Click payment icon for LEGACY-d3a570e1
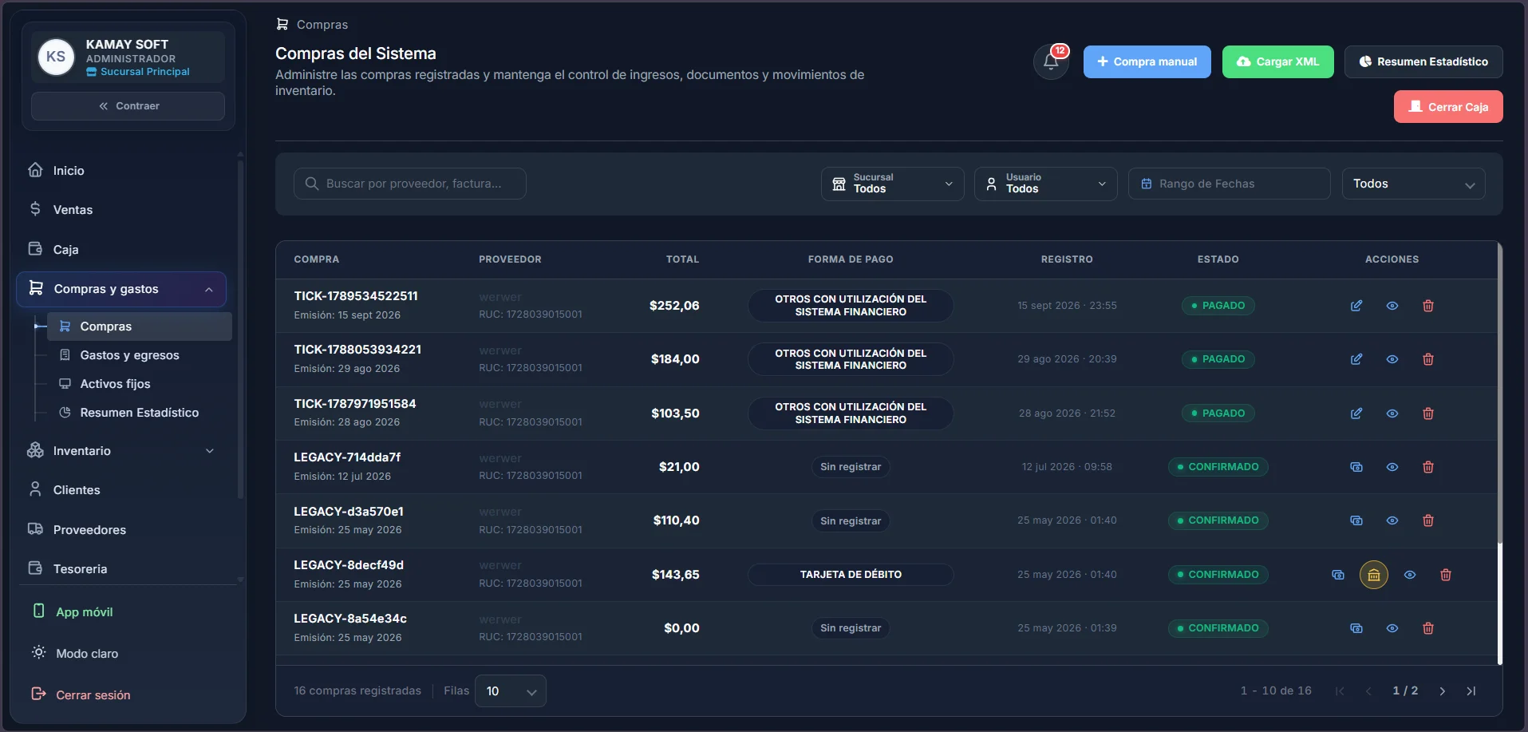 (x=1356, y=520)
